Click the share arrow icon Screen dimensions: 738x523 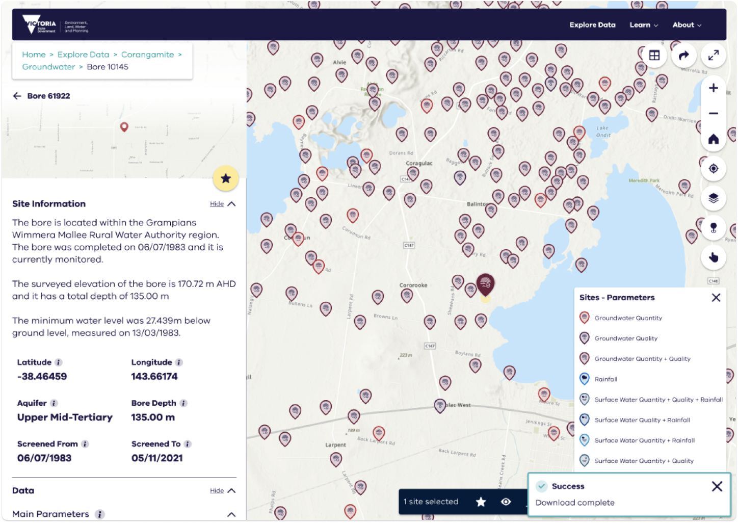point(684,56)
